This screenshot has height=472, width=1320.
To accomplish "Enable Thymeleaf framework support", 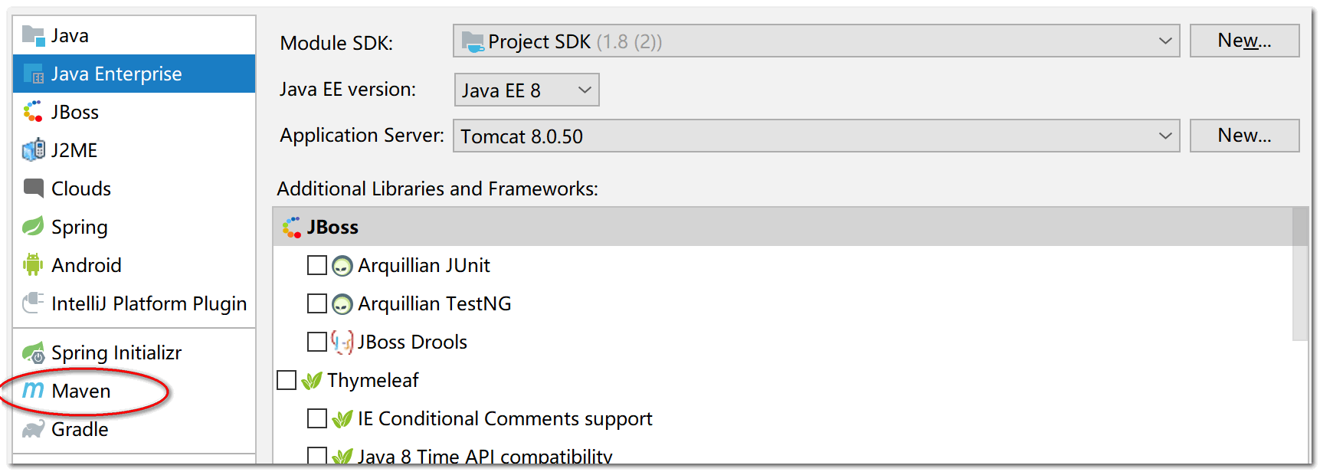I will click(x=287, y=379).
